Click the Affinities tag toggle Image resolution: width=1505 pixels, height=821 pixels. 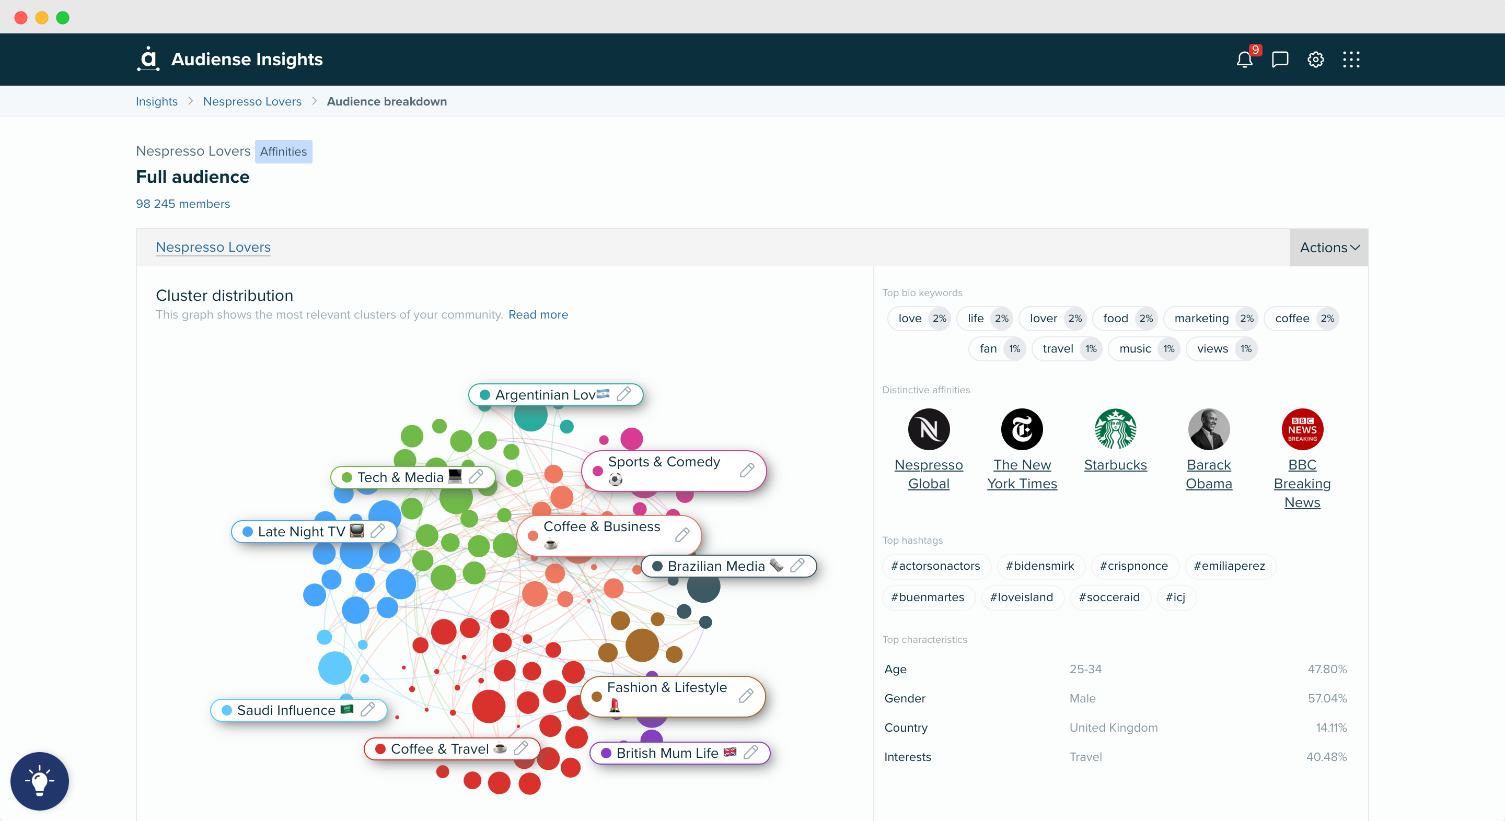[x=282, y=150]
